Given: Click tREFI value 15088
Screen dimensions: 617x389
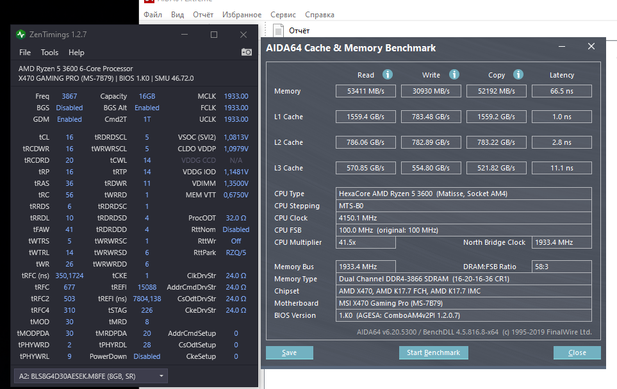Looking at the screenshot, I should [147, 287].
